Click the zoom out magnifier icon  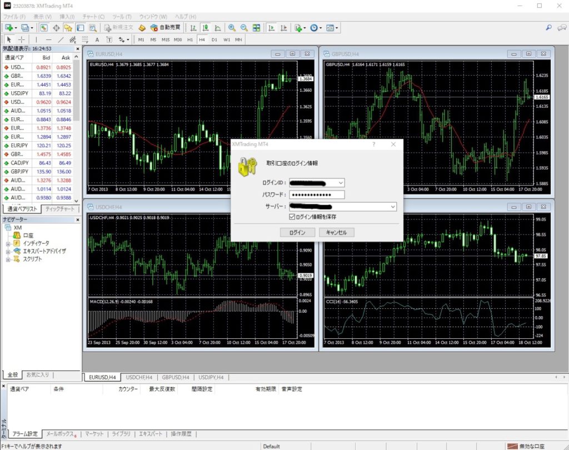click(243, 27)
